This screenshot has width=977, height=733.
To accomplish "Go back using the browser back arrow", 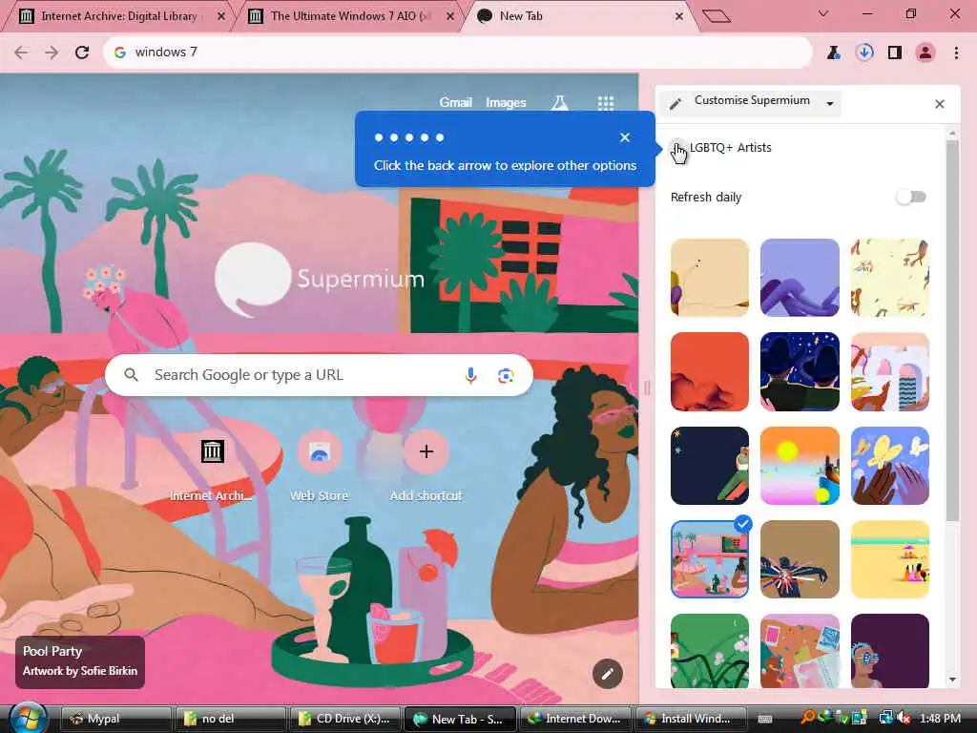I will click(x=21, y=52).
